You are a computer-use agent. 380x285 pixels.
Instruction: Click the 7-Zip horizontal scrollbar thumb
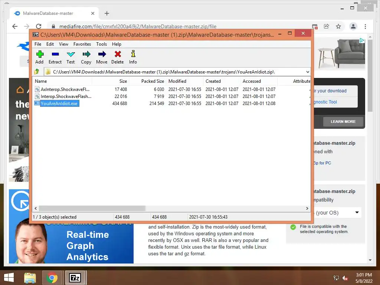(92, 209)
